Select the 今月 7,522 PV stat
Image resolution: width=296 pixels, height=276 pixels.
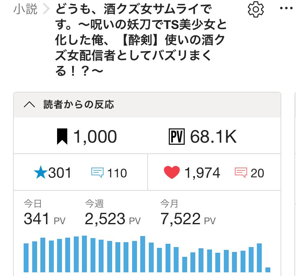[x=188, y=214]
